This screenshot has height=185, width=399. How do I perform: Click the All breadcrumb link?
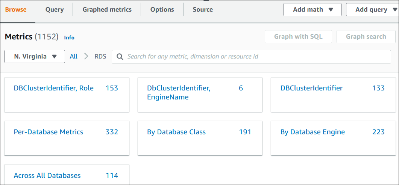[73, 56]
